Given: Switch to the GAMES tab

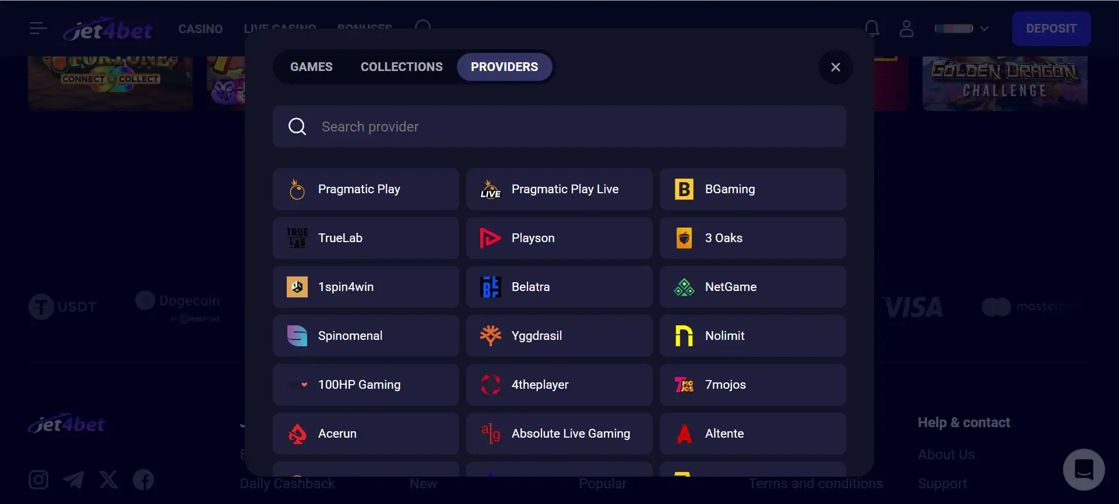Looking at the screenshot, I should pos(311,67).
